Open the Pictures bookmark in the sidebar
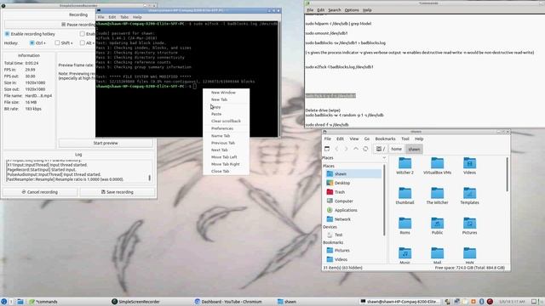The width and height of the screenshot is (545, 306). [x=353, y=250]
